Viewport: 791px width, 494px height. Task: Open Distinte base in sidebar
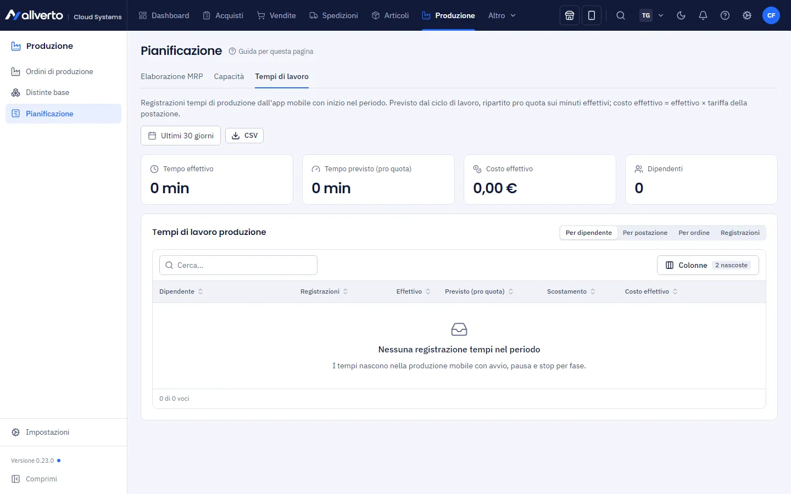[63, 92]
